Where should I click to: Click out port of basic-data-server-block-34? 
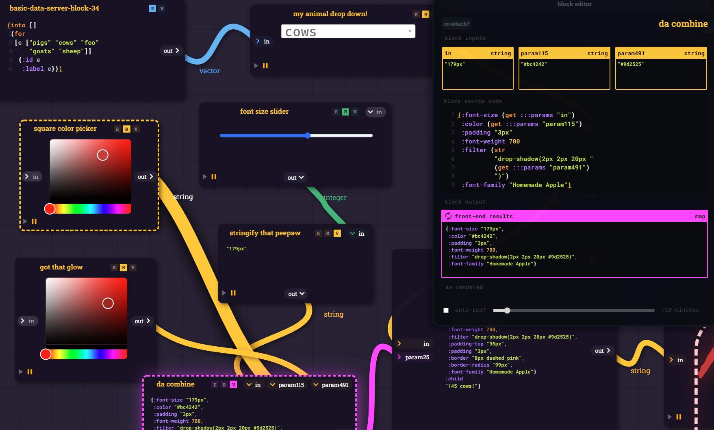[171, 51]
